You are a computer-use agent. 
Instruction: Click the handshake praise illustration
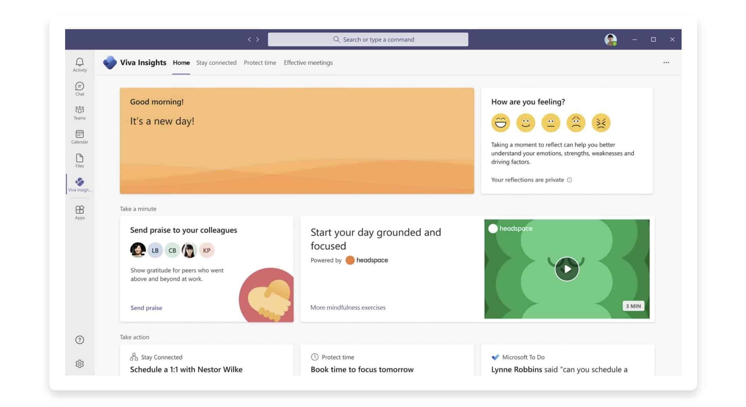click(x=267, y=295)
